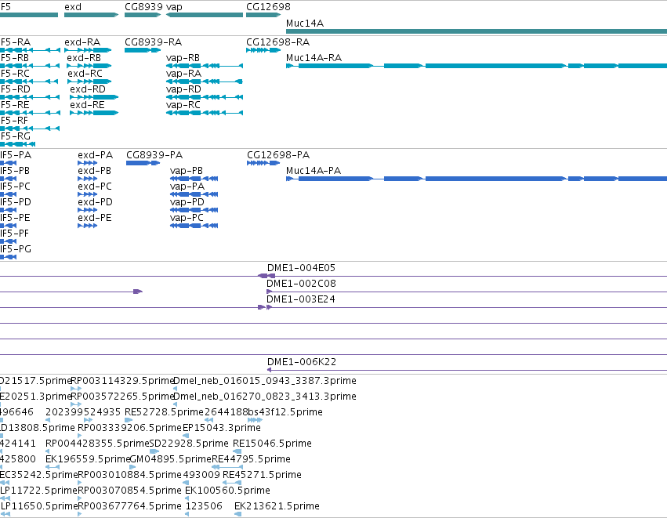Select the EP15043.3prime EST label
Viewport: 667px width, 518px height.
(222, 428)
